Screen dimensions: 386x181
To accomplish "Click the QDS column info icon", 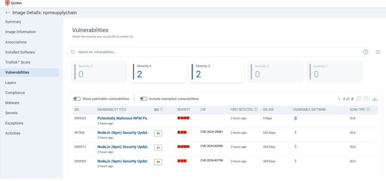I will (162, 109).
